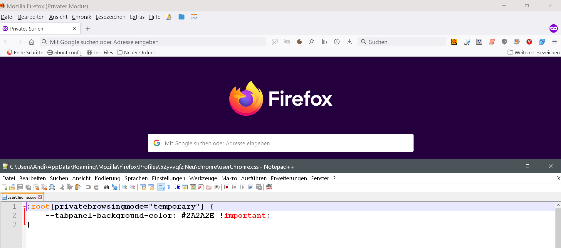
Task: Click the private browsing mask indicator
Action: (x=553, y=28)
